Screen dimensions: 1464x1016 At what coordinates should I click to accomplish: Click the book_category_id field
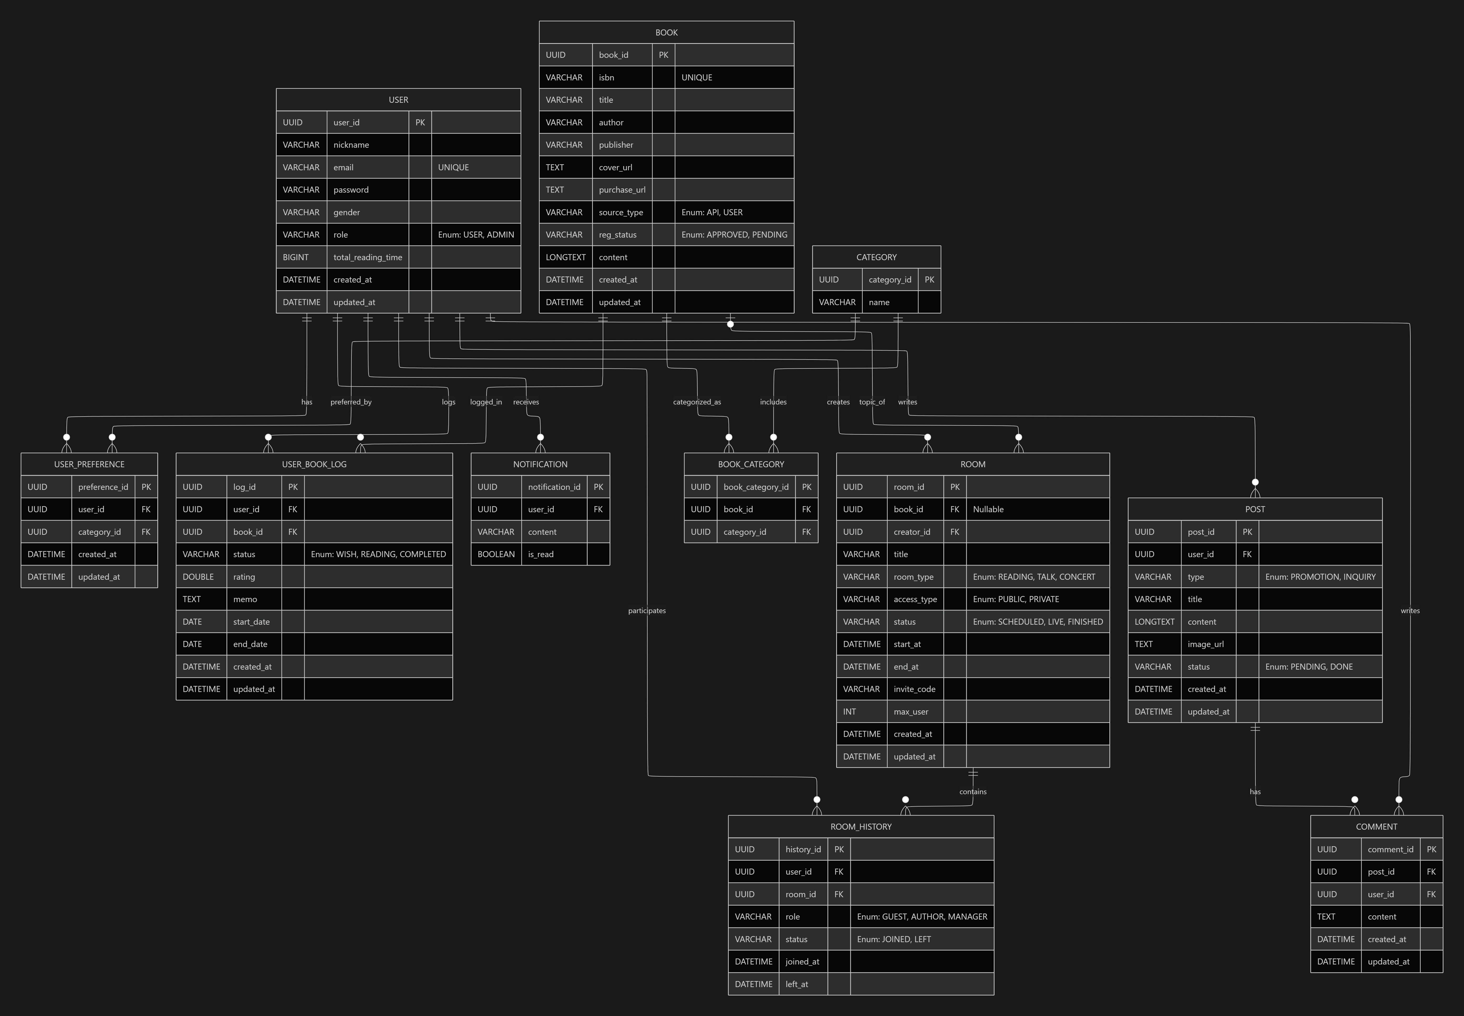click(x=756, y=487)
